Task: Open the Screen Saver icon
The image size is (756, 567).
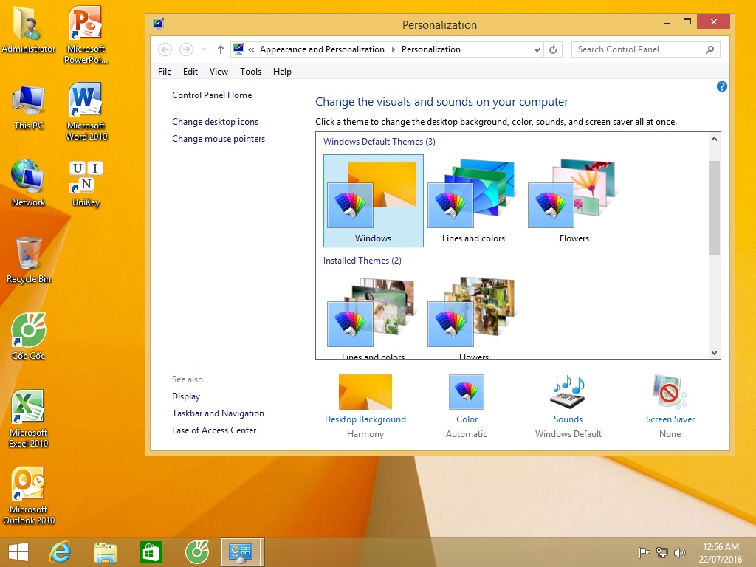Action: pos(670,392)
